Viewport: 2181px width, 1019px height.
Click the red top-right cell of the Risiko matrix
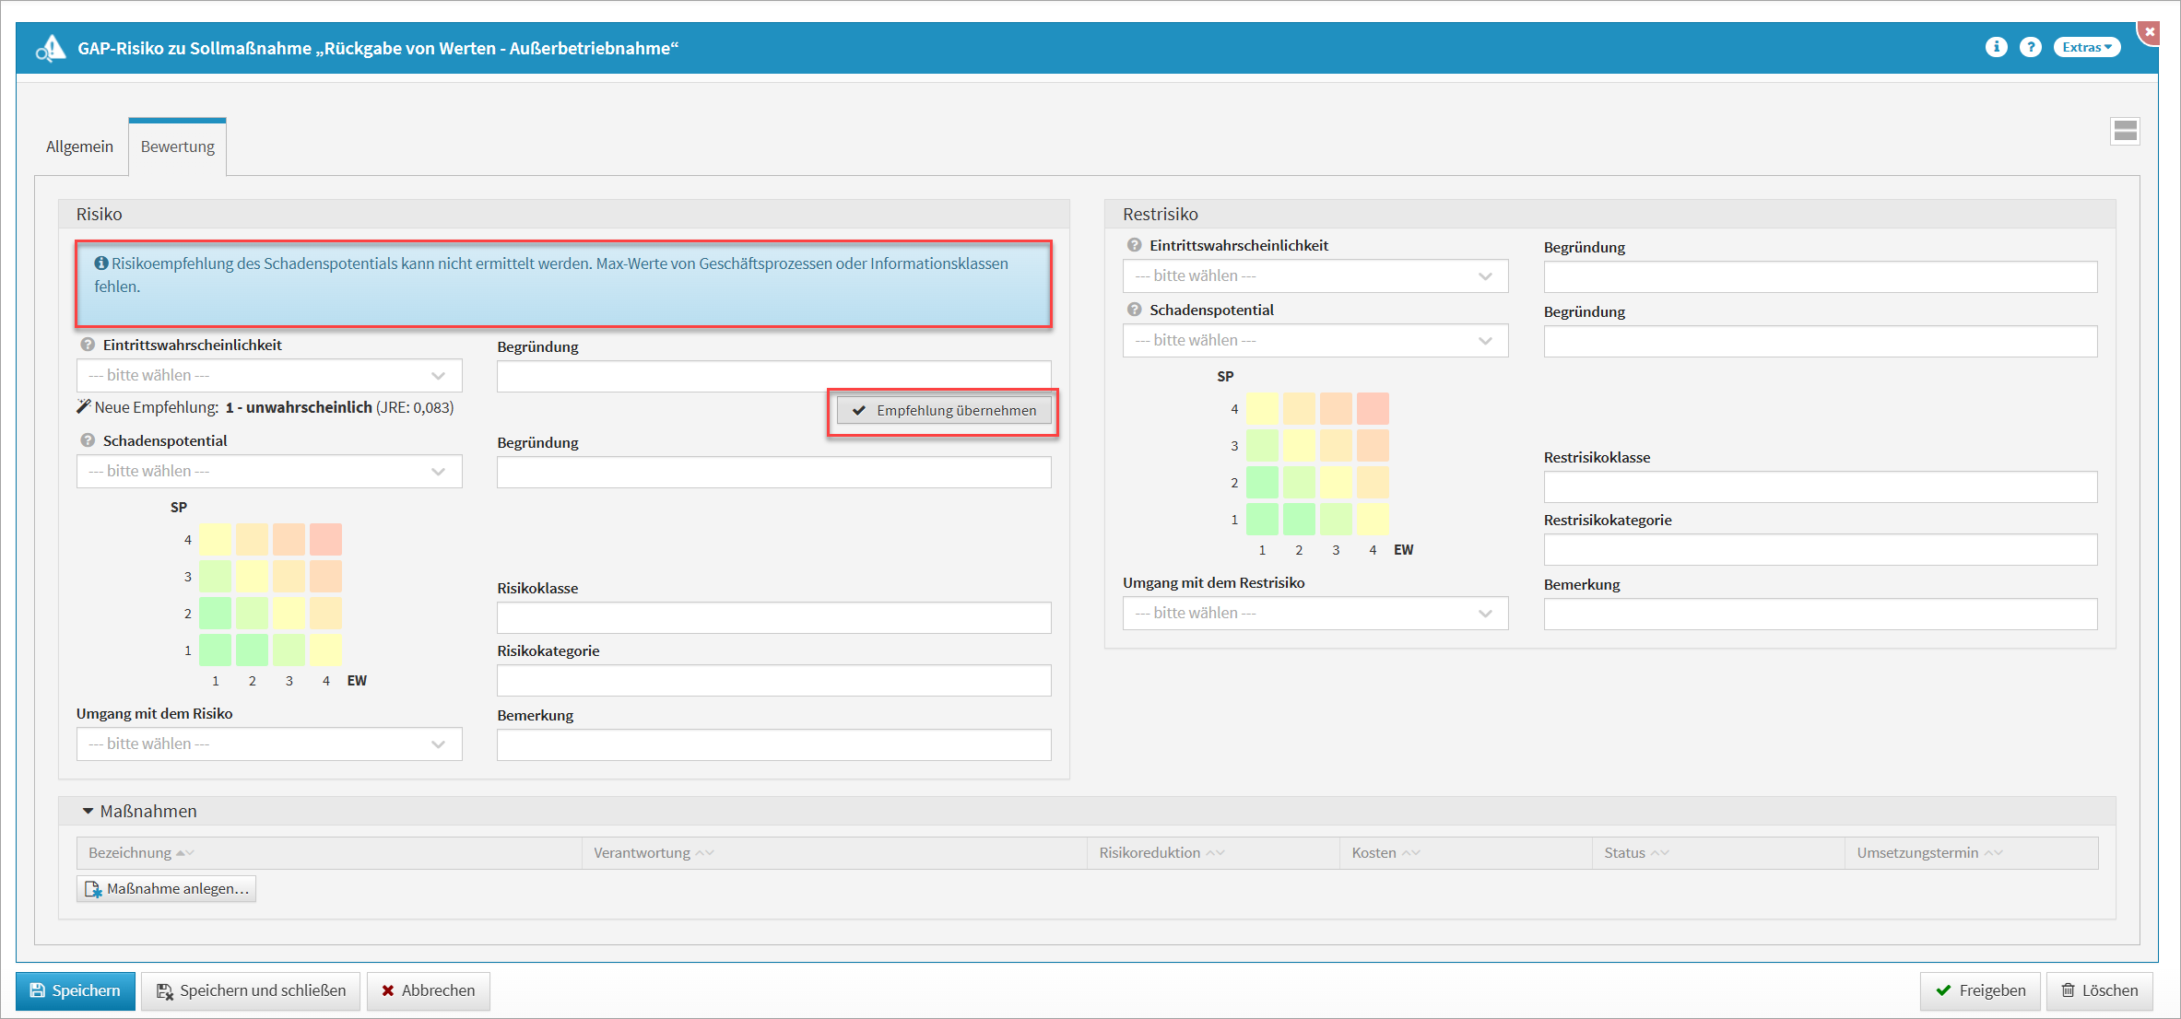tap(325, 539)
